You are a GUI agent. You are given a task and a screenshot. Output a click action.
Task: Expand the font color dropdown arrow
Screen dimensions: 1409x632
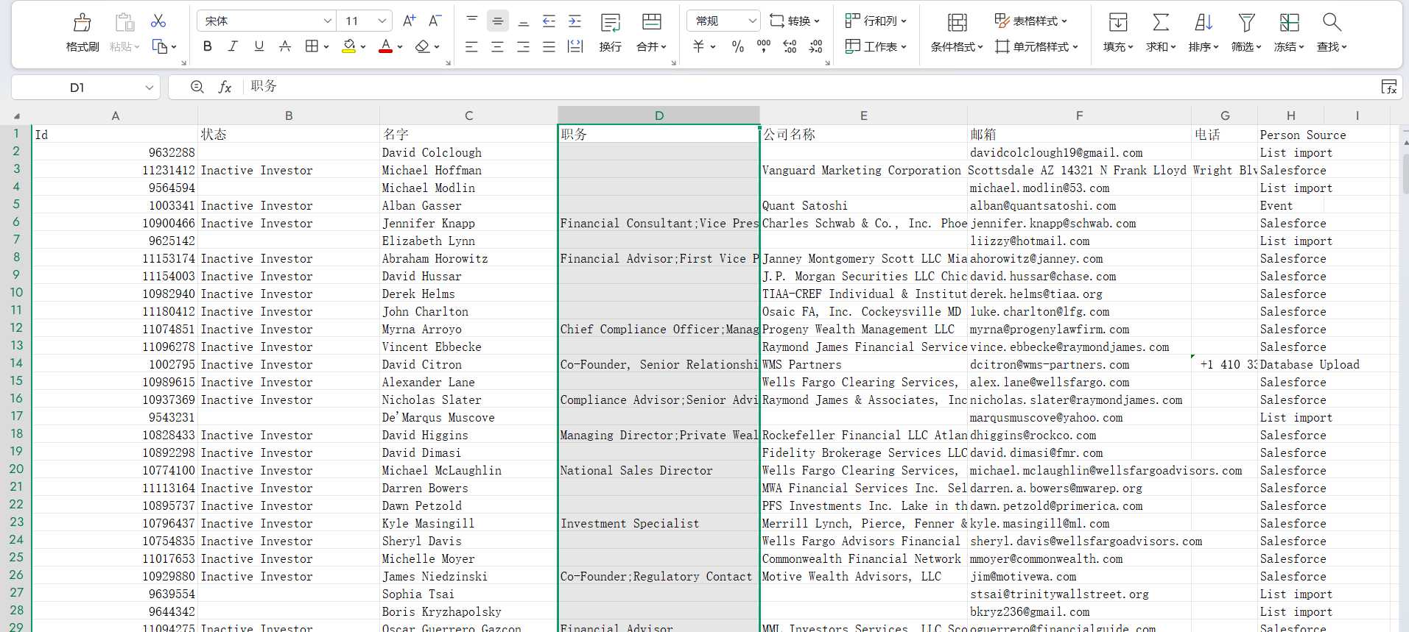point(400,47)
